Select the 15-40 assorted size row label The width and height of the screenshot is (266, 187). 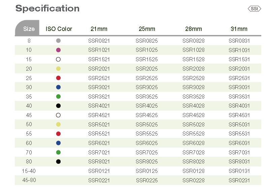29,171
